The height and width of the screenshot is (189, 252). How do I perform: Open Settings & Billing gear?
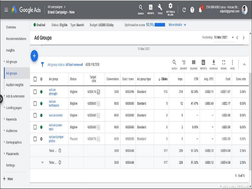pyautogui.click(x=170, y=9)
